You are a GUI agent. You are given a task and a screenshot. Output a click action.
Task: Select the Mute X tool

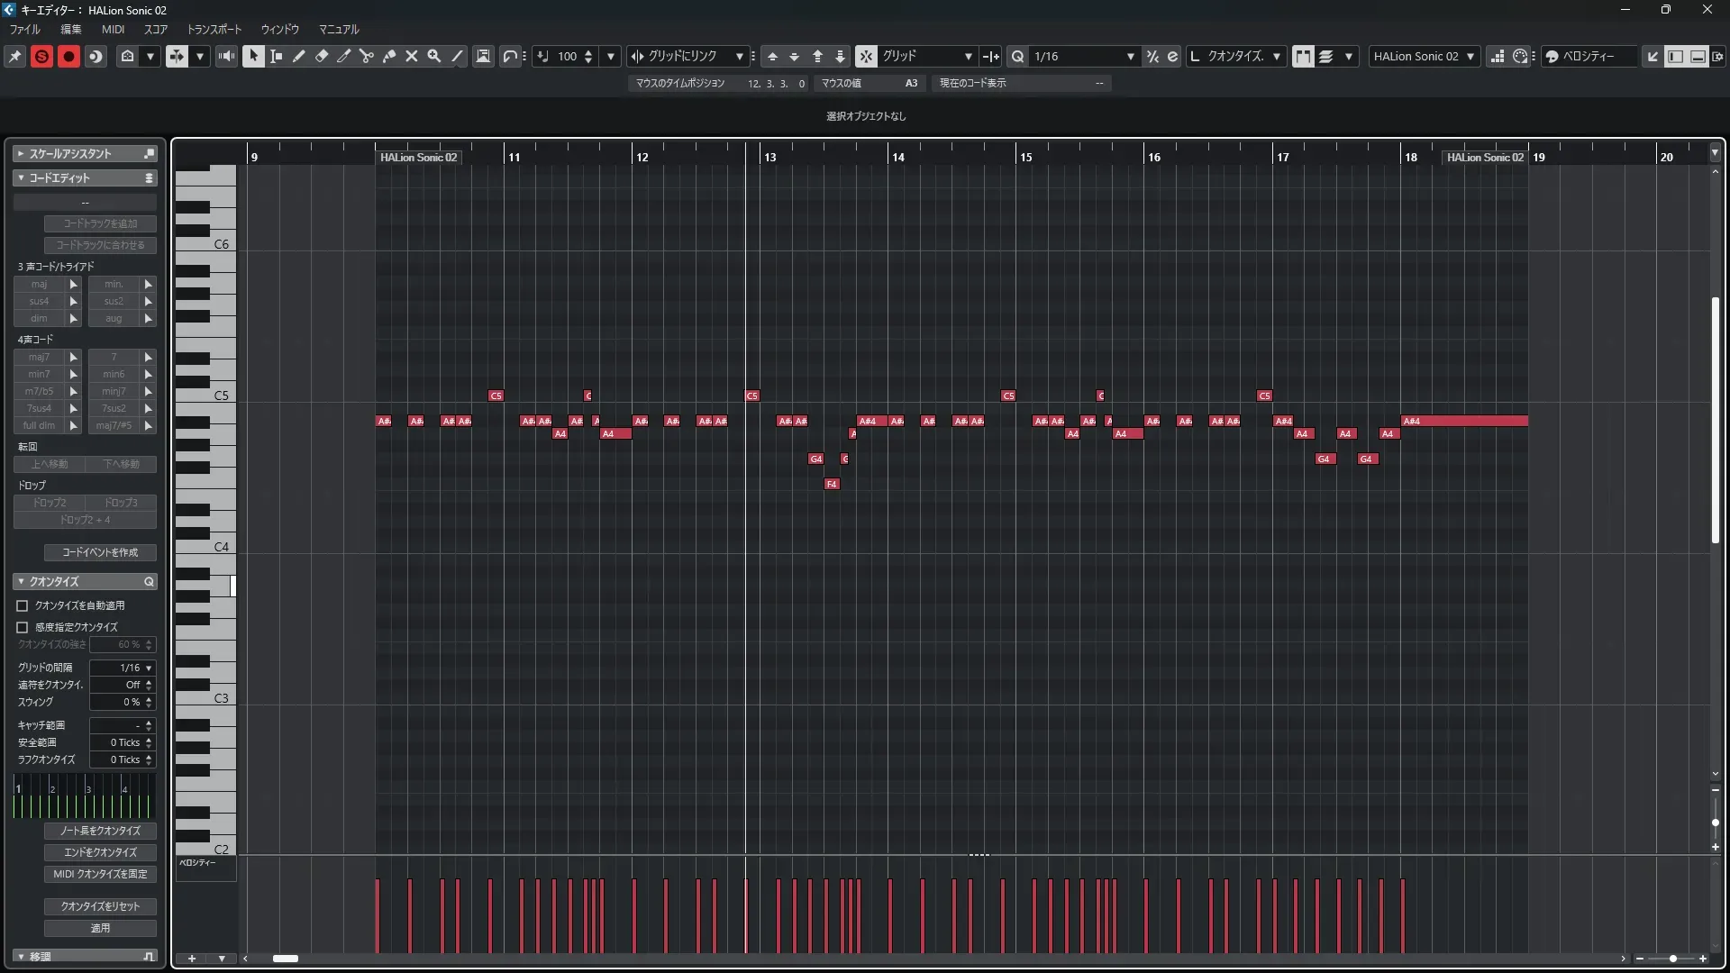412,56
